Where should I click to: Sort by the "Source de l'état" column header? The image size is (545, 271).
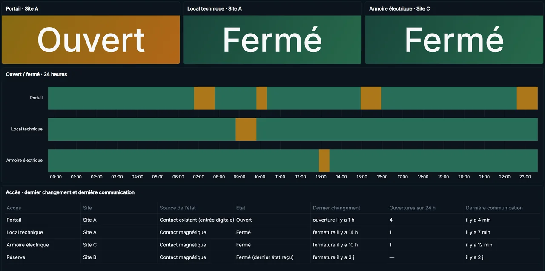tap(178, 208)
